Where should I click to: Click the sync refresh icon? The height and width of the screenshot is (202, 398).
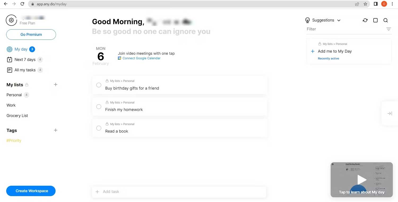point(365,20)
